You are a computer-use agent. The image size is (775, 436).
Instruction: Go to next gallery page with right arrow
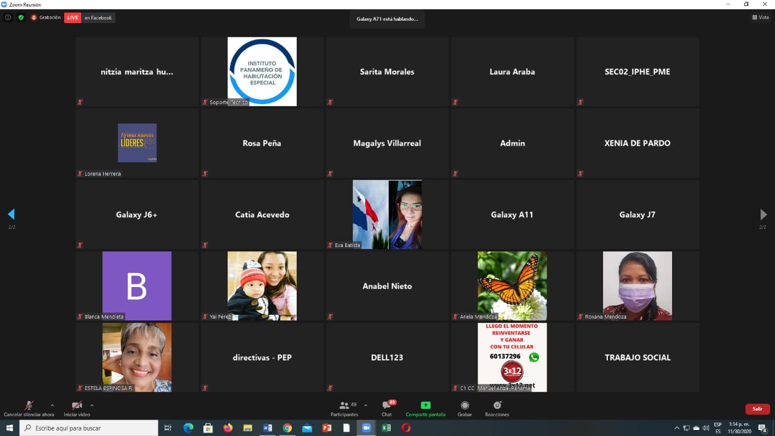pyautogui.click(x=763, y=214)
